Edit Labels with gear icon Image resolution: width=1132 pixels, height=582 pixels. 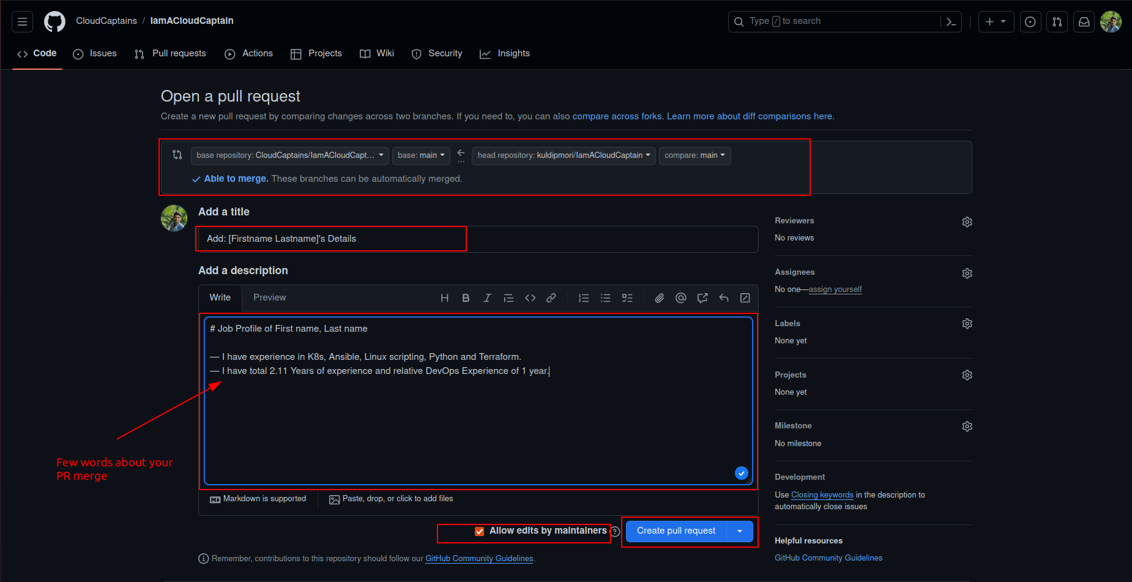[967, 323]
